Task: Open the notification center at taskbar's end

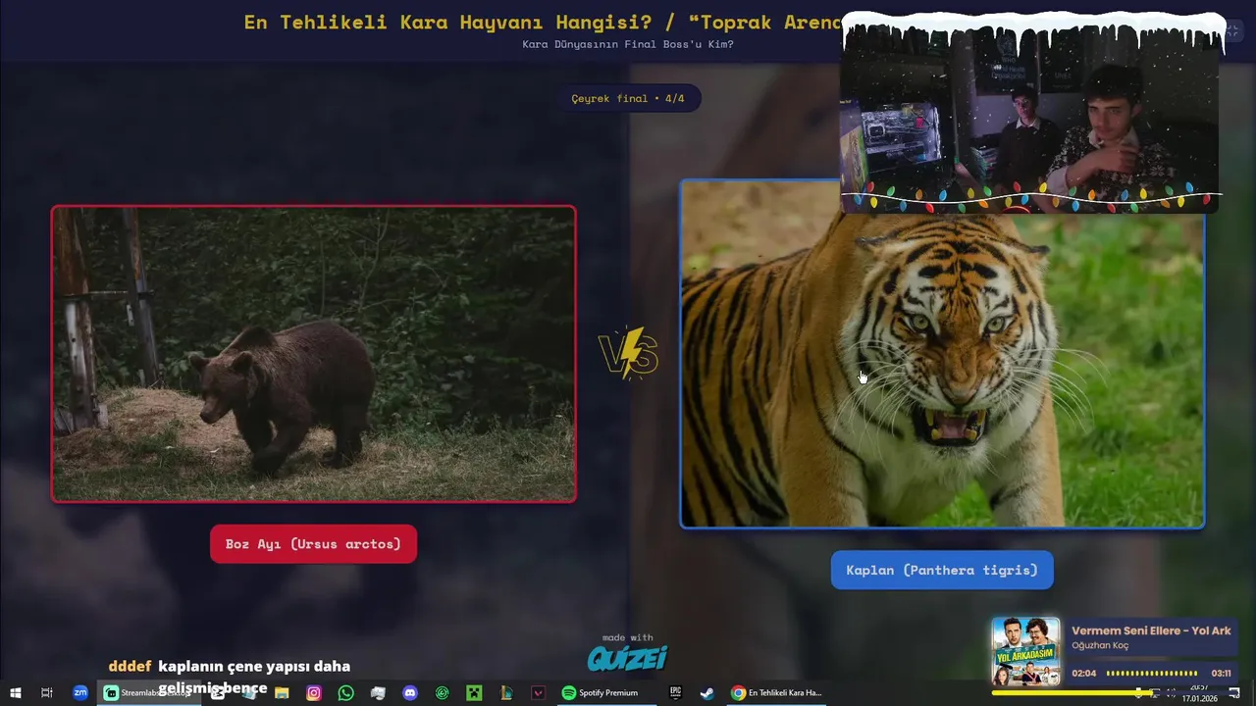Action: click(1235, 693)
